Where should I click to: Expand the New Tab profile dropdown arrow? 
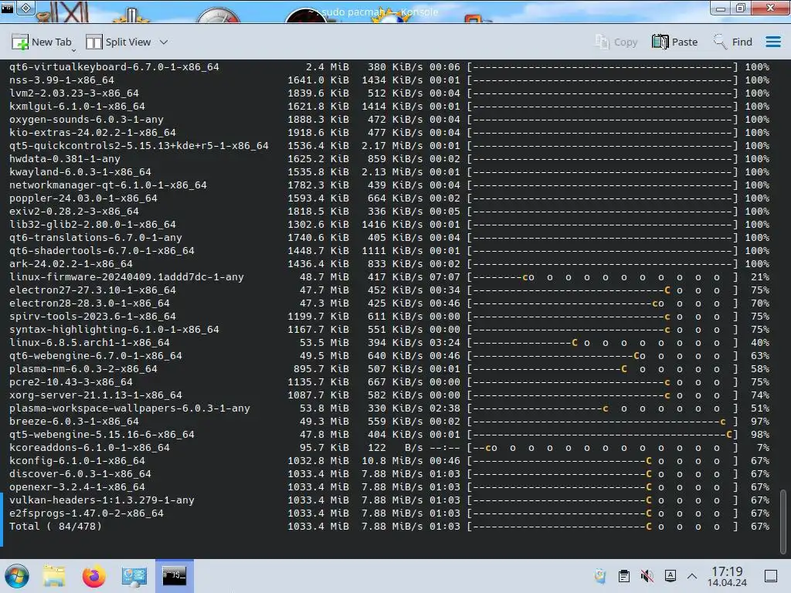pos(73,50)
